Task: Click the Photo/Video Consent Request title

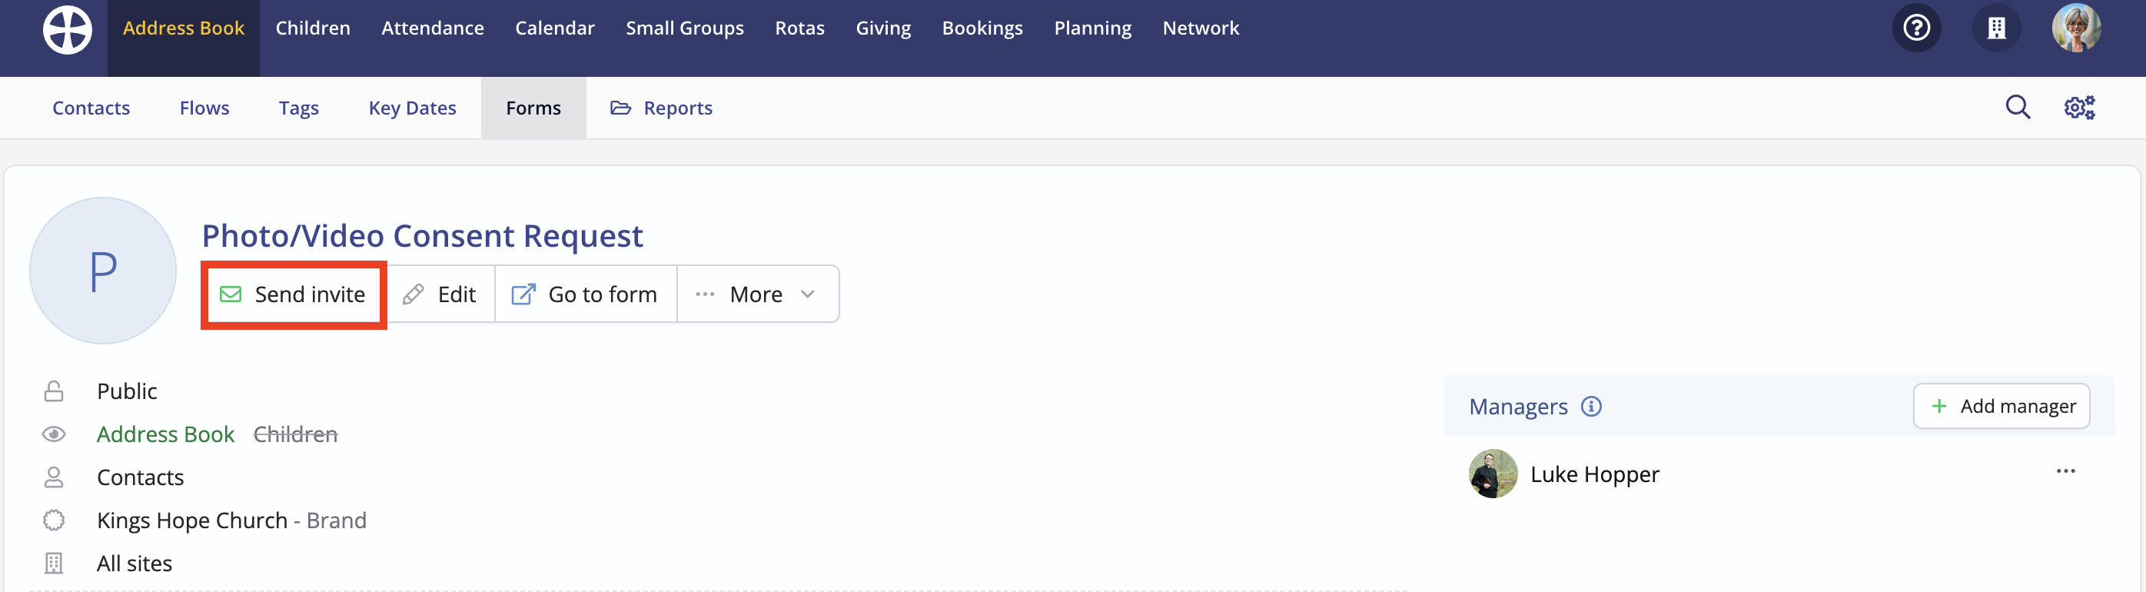Action: [423, 235]
